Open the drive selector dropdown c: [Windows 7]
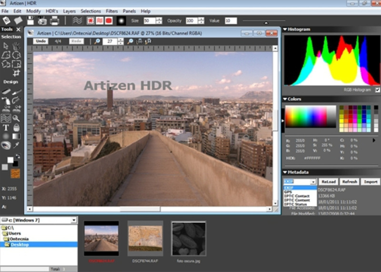This screenshot has height=272, width=381. (74, 220)
